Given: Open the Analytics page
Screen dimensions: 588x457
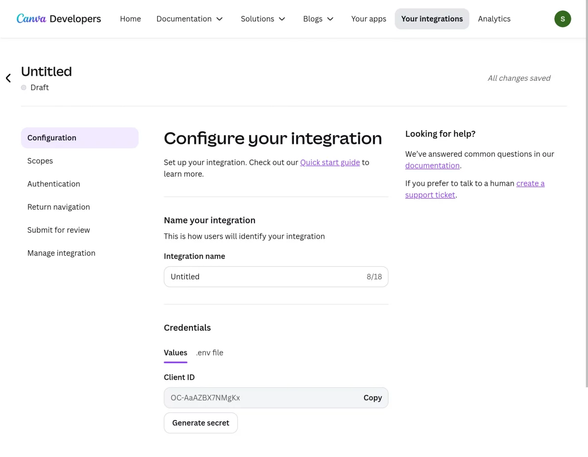Looking at the screenshot, I should [x=494, y=19].
